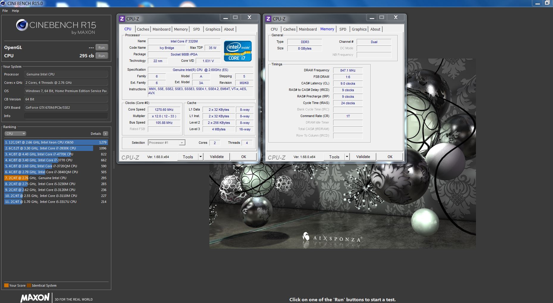Close the right CPU-Z window
The height and width of the screenshot is (303, 553).
(x=396, y=18)
